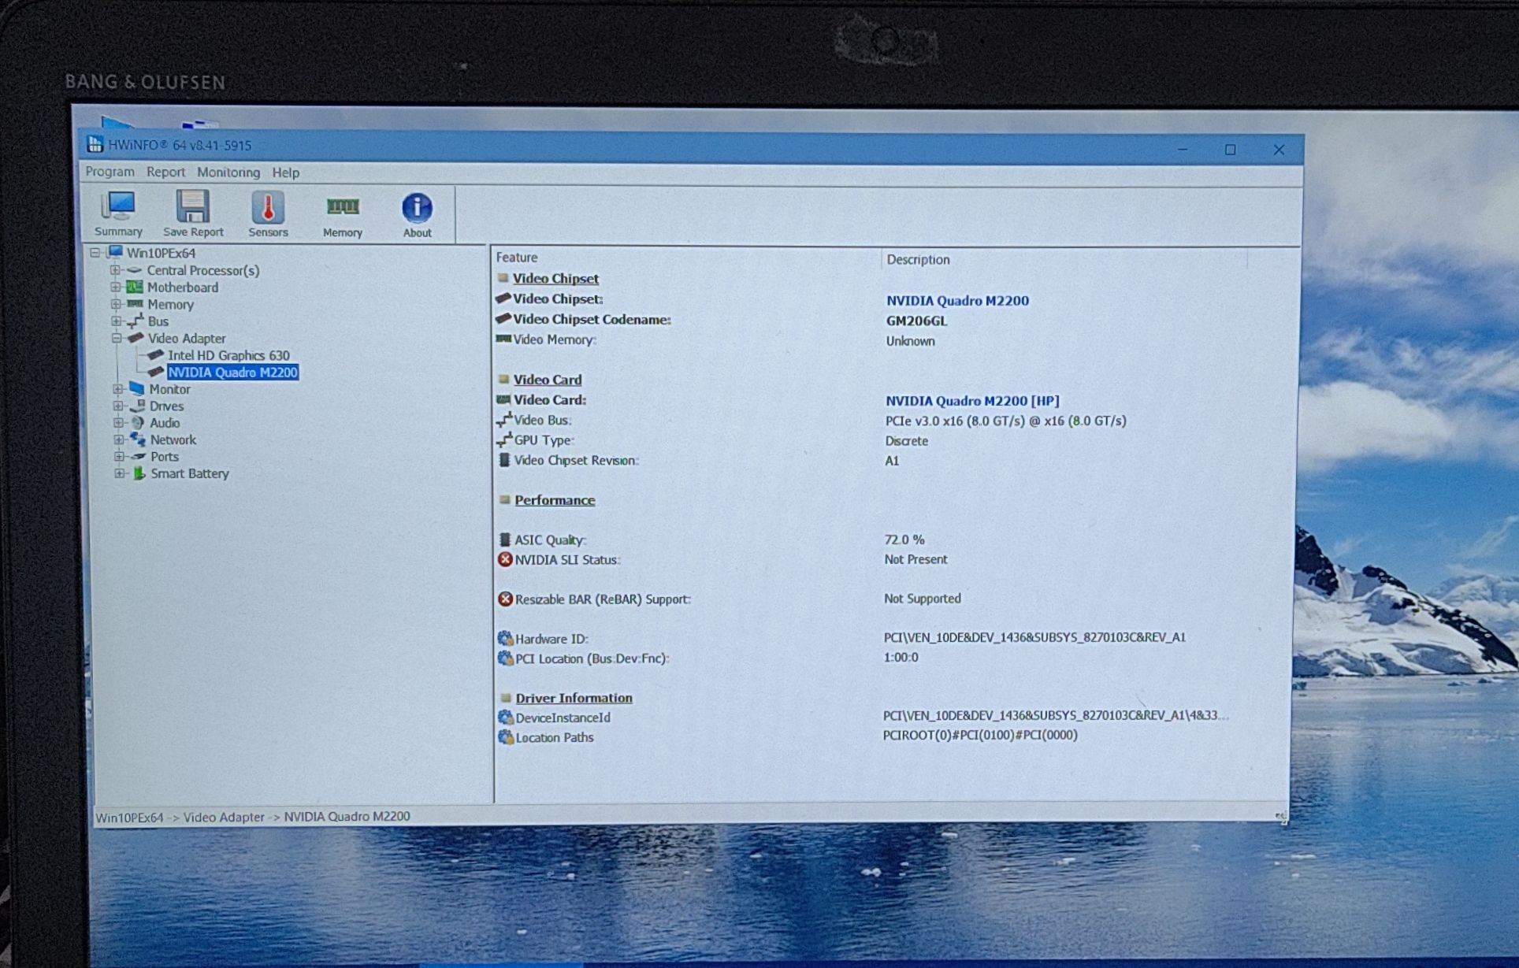Collapse the Video Adapter node
The image size is (1519, 968).
coord(117,338)
